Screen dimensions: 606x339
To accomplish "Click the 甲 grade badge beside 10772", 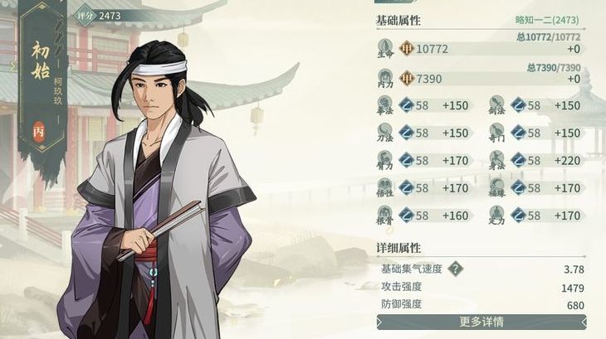I will click(x=407, y=49).
